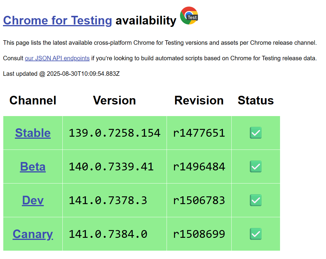Click the Revision column header
This screenshot has height=259, width=326.
coord(199,100)
